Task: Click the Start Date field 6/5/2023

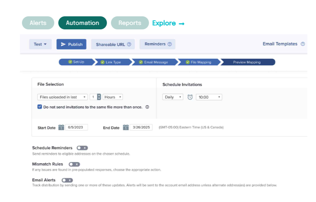Action: click(77, 127)
